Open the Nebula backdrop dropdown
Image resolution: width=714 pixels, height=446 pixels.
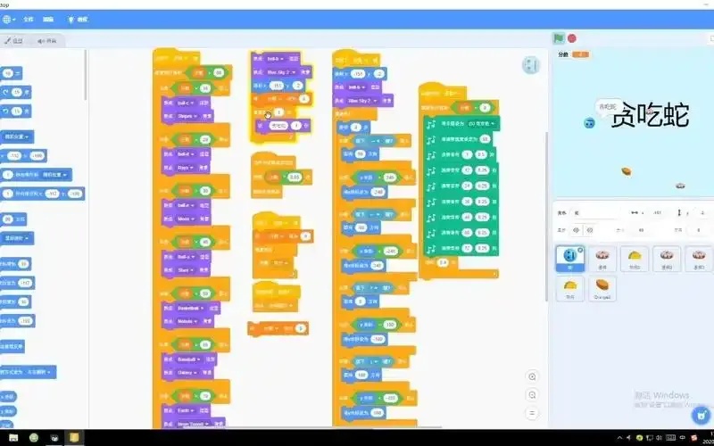point(187,321)
